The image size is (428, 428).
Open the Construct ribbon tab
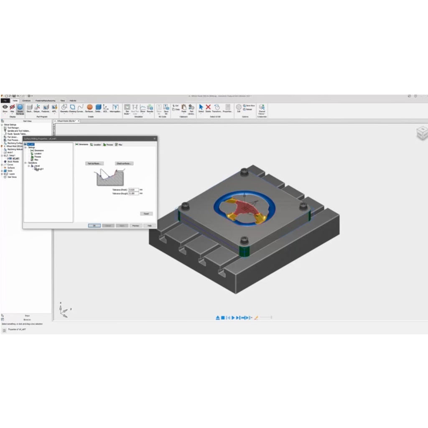pyautogui.click(x=26, y=101)
